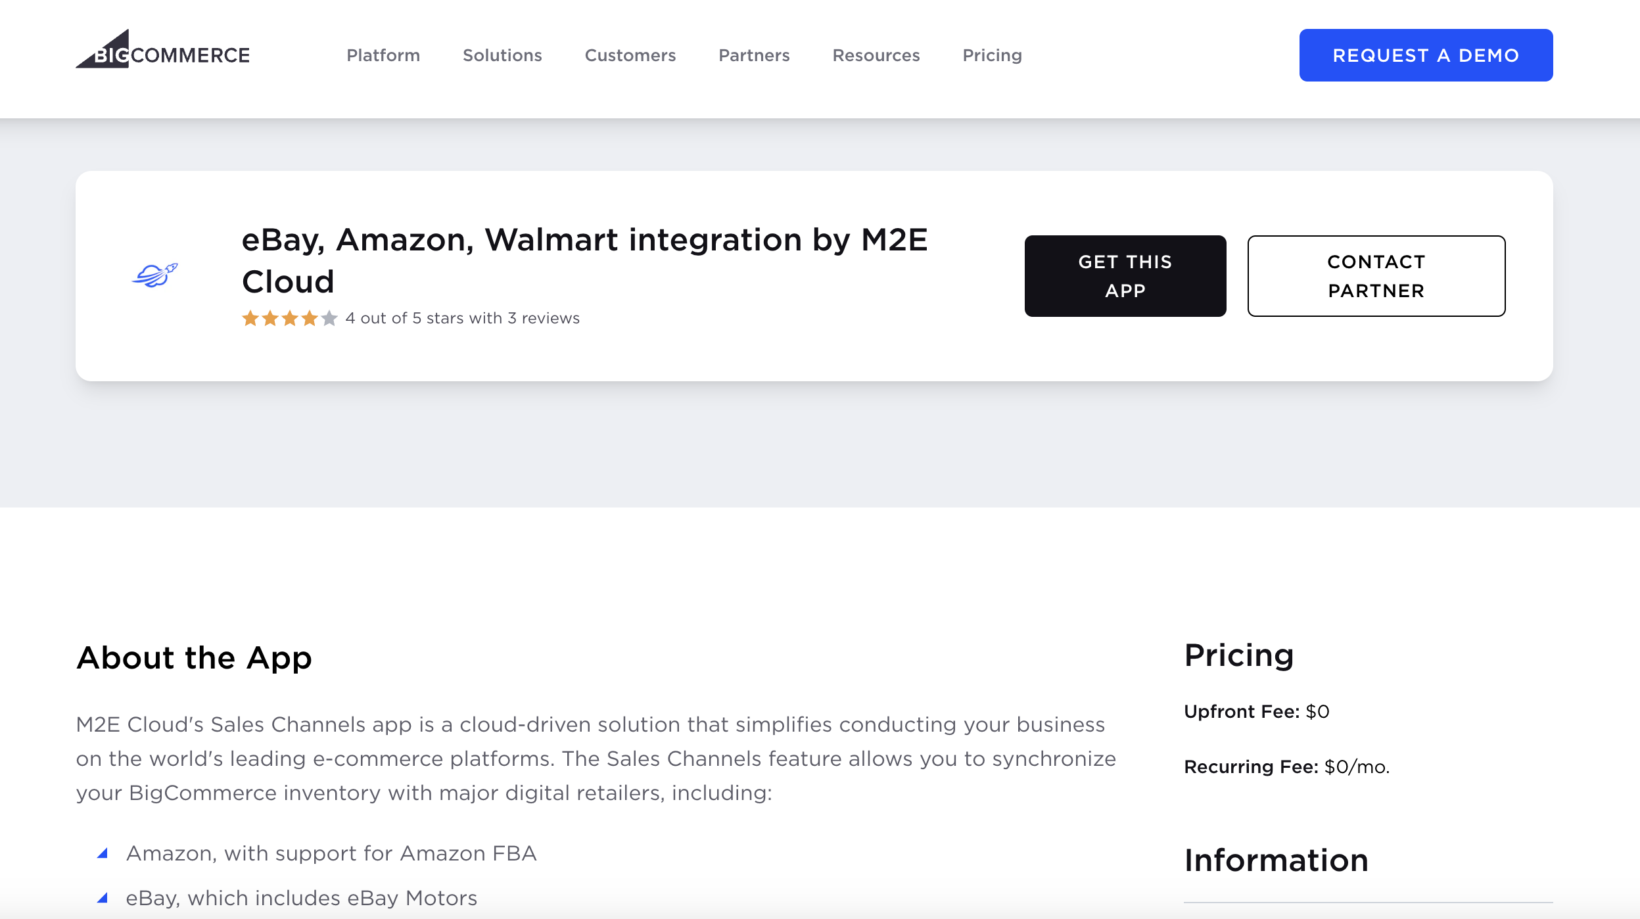Expand the Resources navigation menu
Viewport: 1640px width, 919px height.
tap(876, 55)
